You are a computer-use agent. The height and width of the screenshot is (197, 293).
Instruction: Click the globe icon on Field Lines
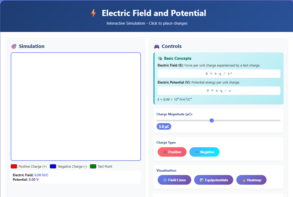(x=165, y=180)
